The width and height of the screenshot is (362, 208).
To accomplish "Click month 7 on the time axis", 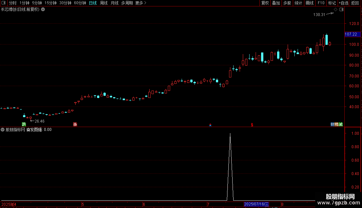I will click(x=208, y=204).
